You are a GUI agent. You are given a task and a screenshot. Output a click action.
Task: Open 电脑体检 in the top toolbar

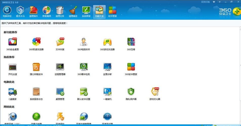point(7,12)
